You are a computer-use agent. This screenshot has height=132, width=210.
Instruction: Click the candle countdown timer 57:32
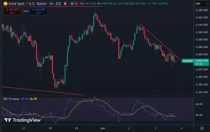coord(199,64)
